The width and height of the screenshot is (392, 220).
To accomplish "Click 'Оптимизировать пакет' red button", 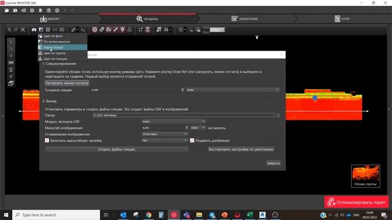I will (356, 202).
